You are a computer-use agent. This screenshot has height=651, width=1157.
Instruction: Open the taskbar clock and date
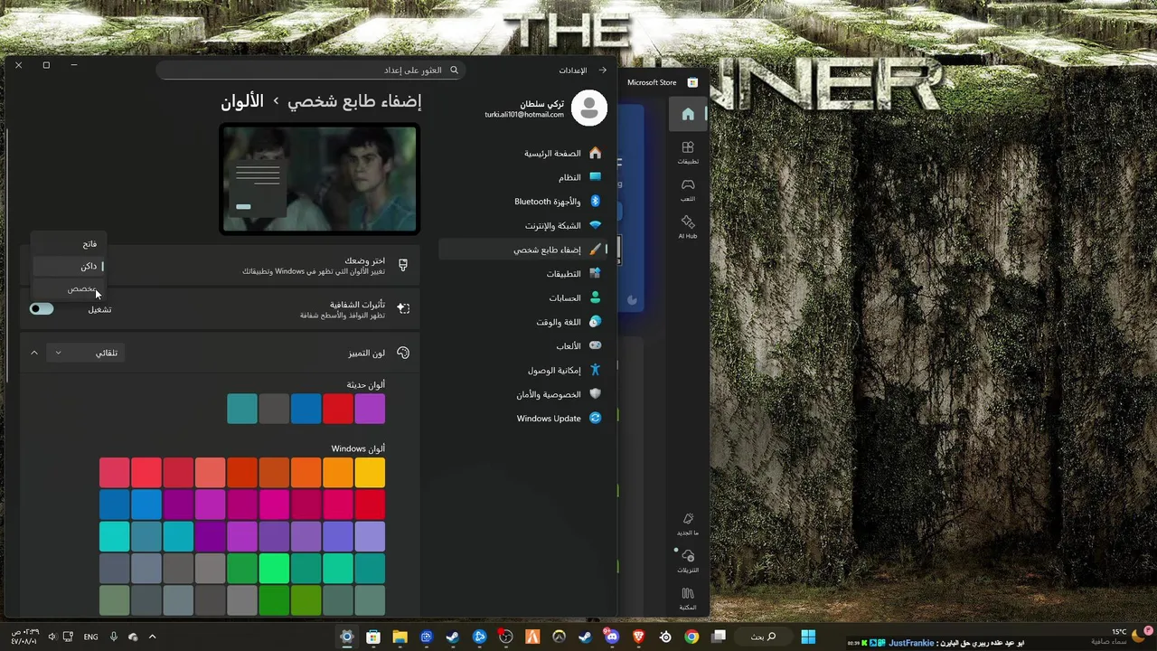(24, 637)
